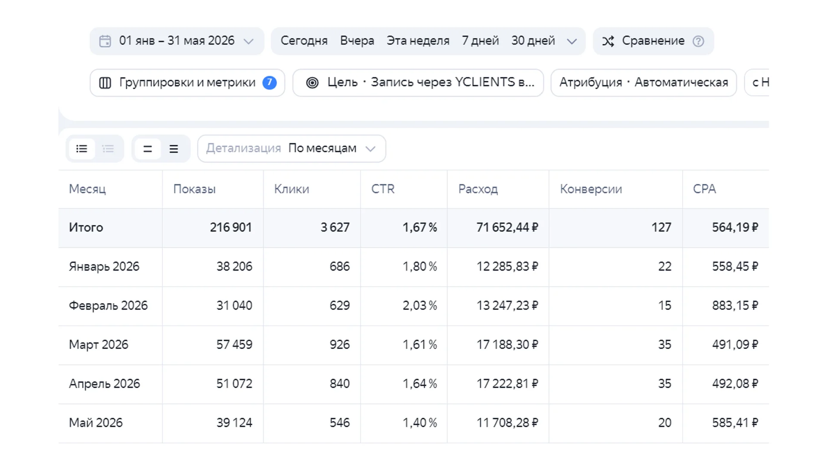The width and height of the screenshot is (827, 463).
Task: Select the 7 дней period
Action: tap(480, 41)
